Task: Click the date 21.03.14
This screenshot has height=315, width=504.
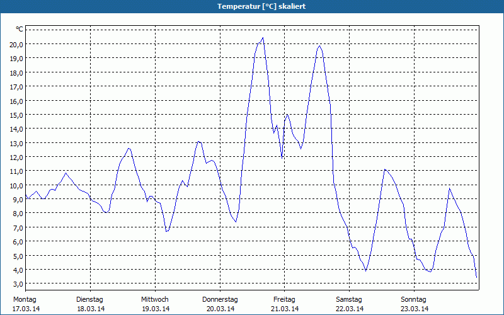Action: point(285,309)
